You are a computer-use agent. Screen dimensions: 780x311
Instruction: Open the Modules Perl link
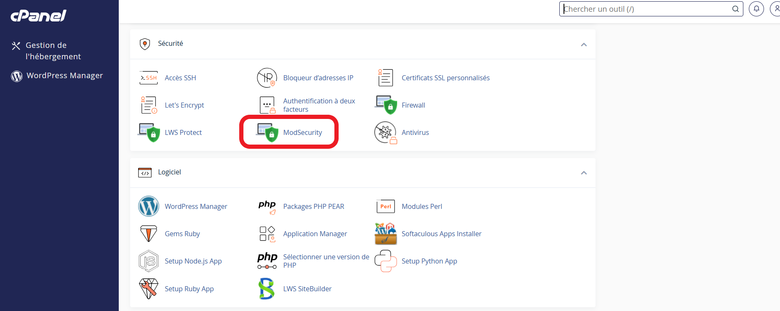[422, 206]
